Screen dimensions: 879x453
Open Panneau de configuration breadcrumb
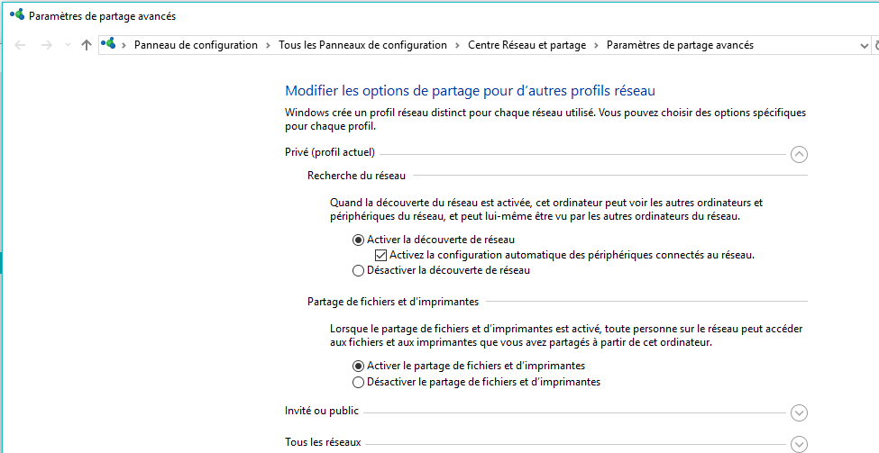196,45
